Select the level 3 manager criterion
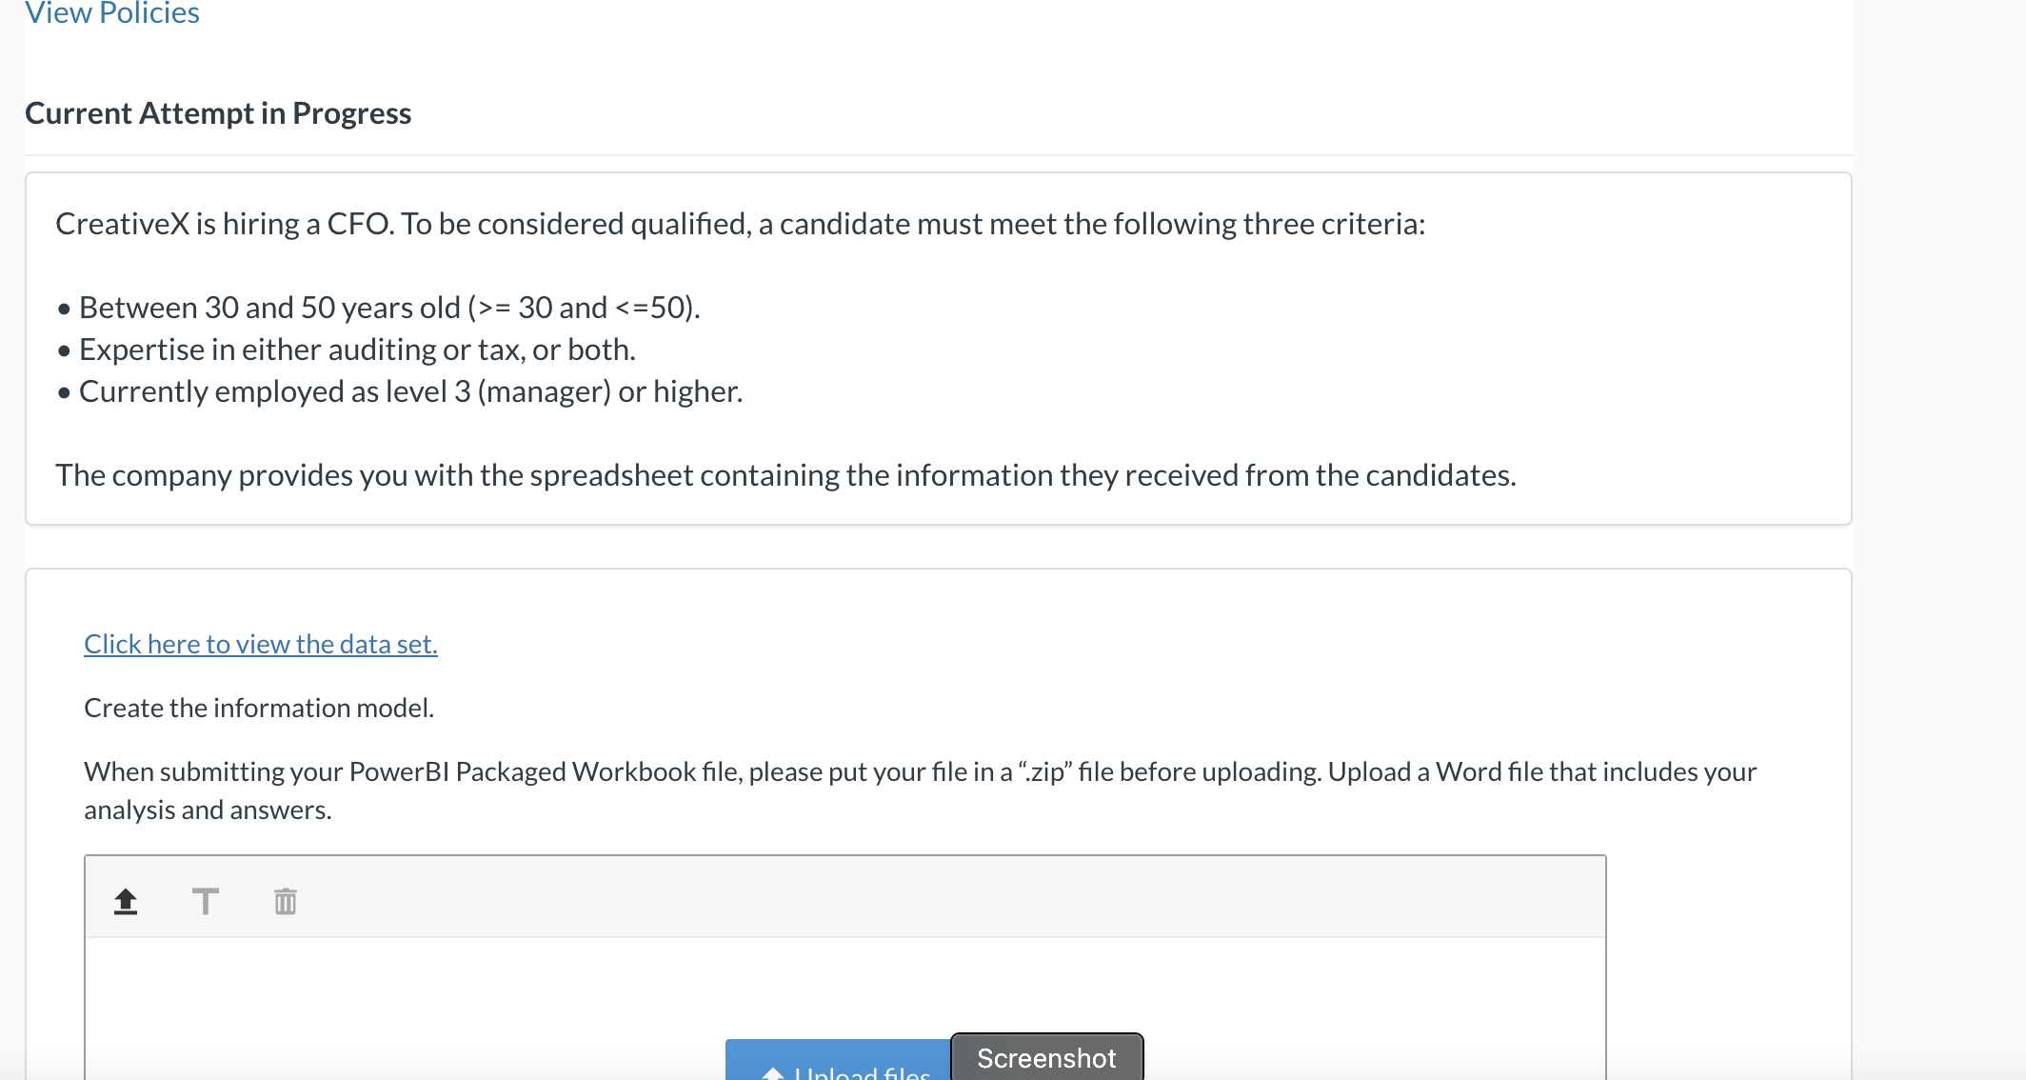 (410, 391)
